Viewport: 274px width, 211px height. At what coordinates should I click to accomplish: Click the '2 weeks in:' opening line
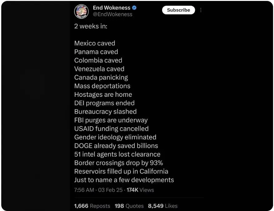click(x=90, y=26)
